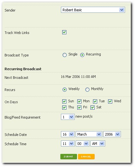Open the schedule day dropdown showing 16
Viewport: 135px width, 167px height.
68,134
